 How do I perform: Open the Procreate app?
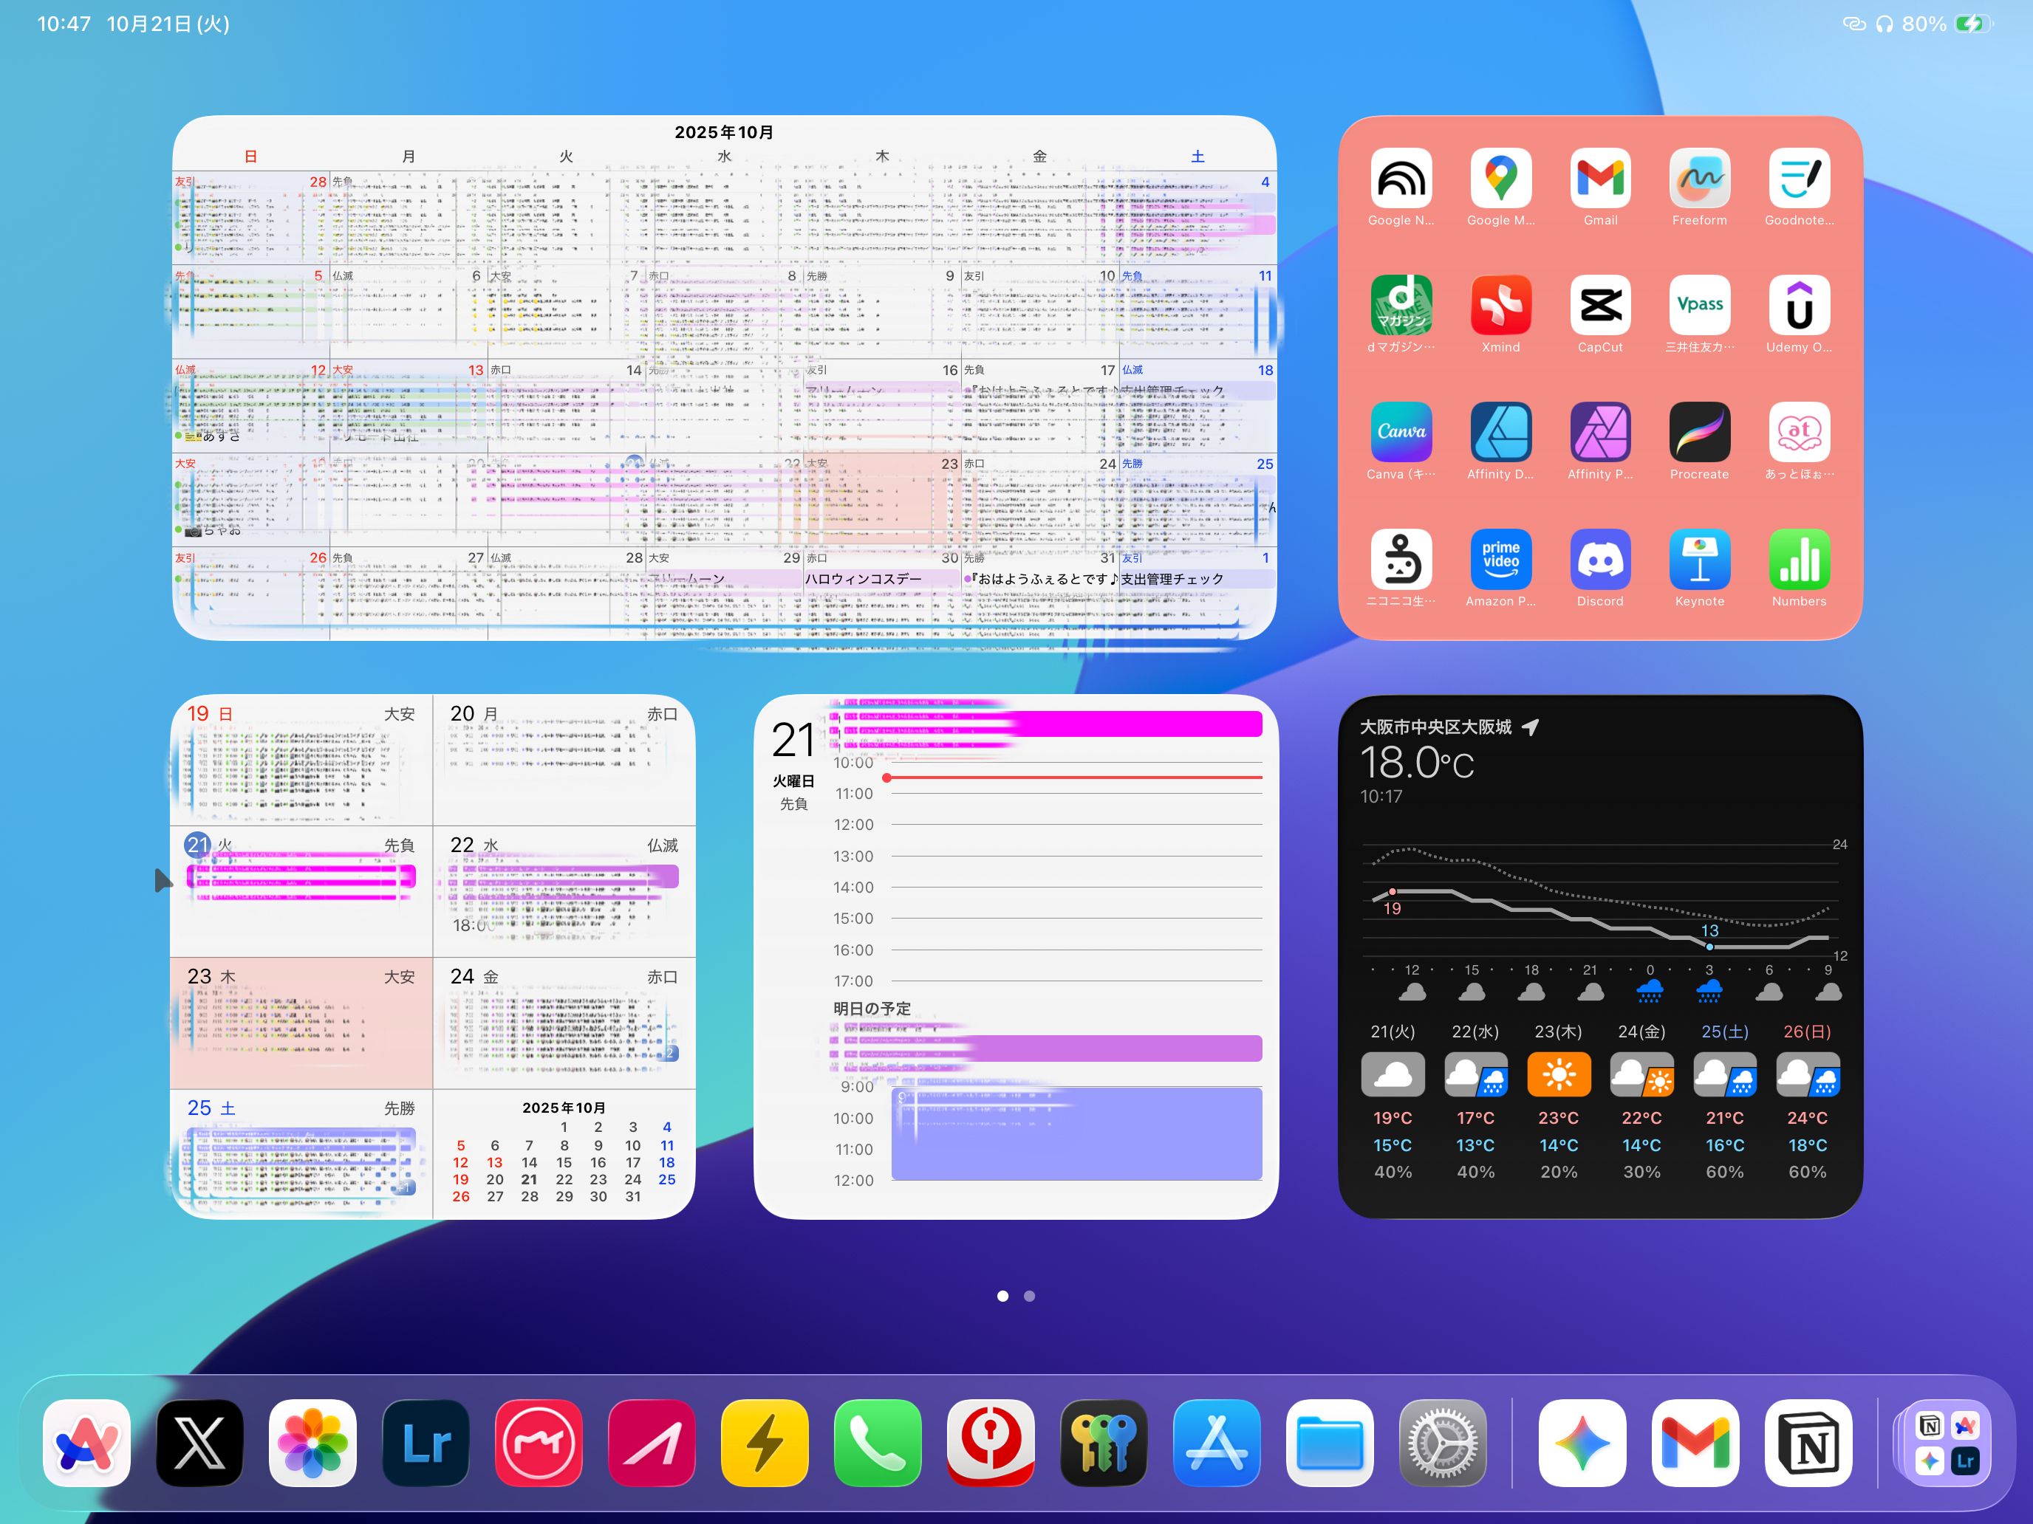[x=1698, y=432]
